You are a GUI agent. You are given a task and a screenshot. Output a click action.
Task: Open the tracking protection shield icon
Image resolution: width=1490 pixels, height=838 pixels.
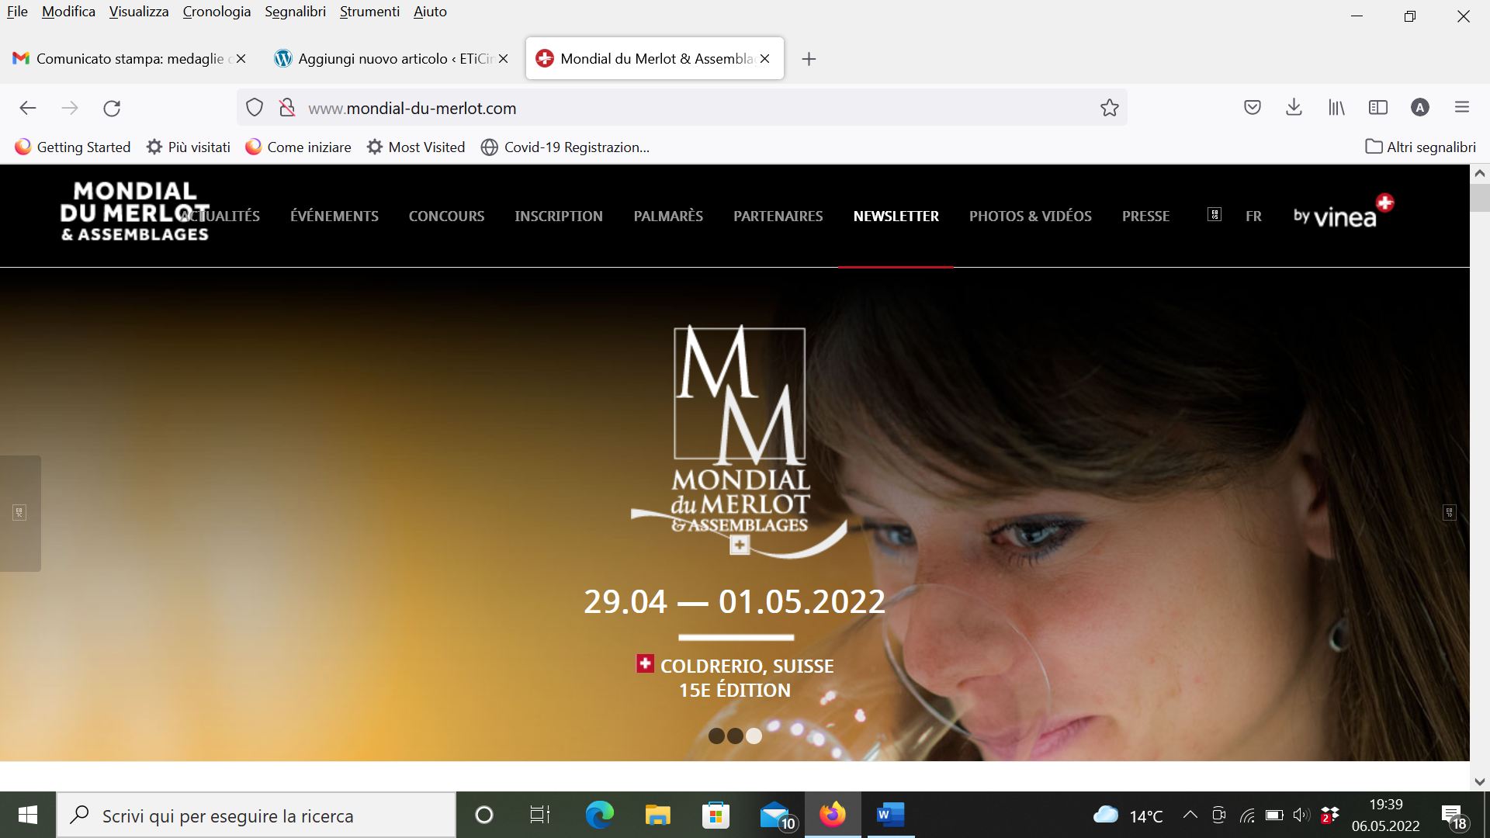(255, 108)
